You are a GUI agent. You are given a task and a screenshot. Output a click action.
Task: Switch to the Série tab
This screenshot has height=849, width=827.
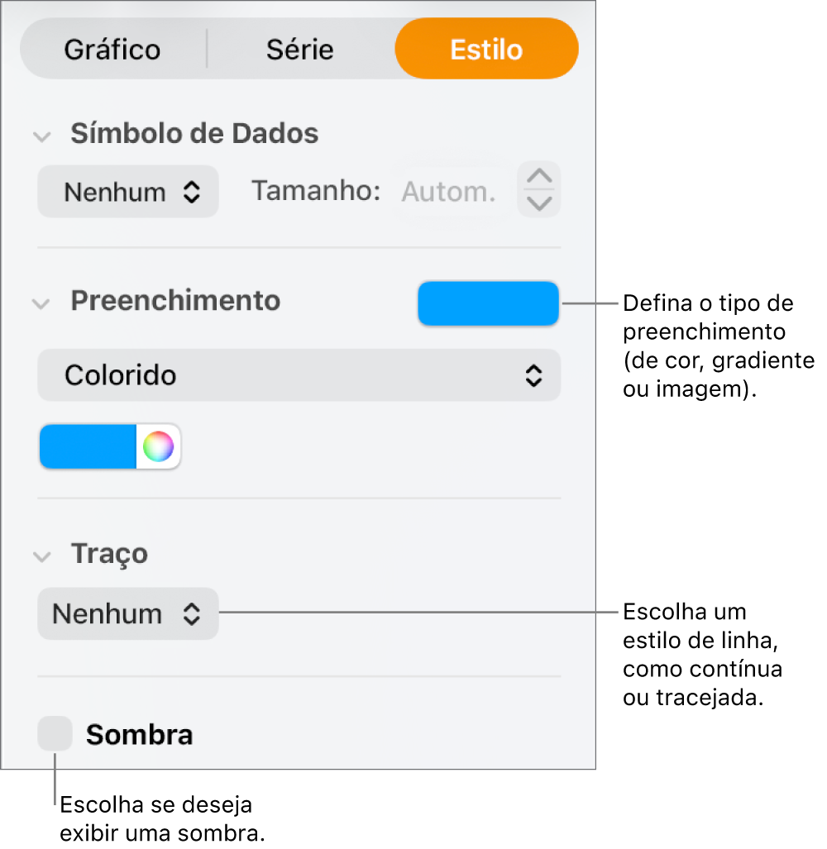point(299,49)
